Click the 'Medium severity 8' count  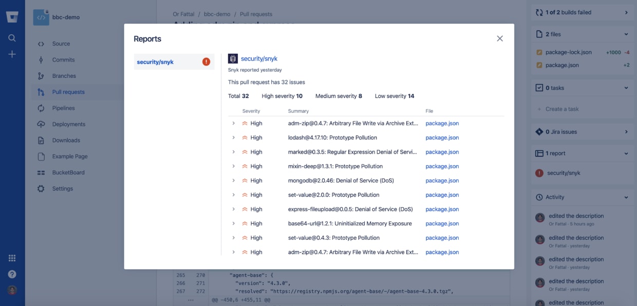(x=339, y=96)
